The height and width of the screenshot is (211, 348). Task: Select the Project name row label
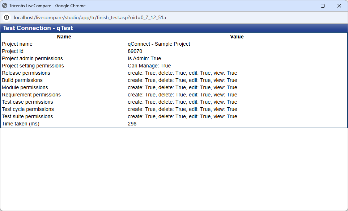(17, 44)
